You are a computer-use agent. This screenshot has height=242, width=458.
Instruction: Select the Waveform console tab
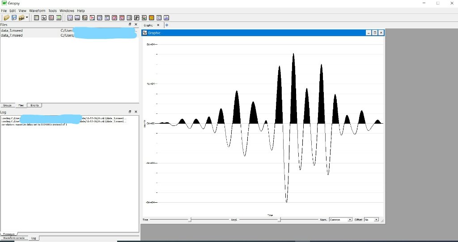coord(14,238)
